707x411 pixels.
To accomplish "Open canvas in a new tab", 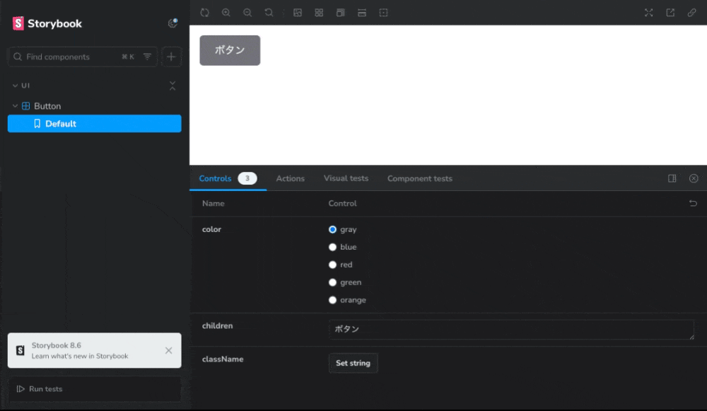I will 670,13.
